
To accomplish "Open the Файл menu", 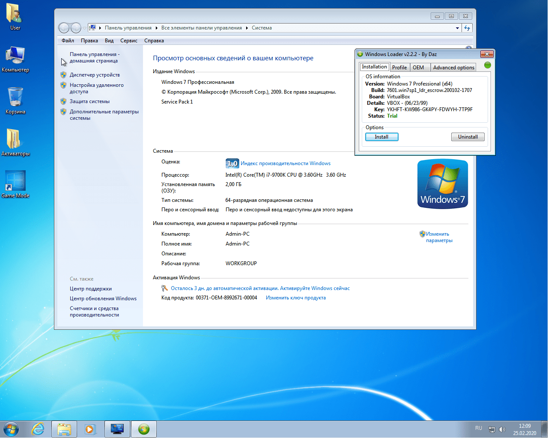I will pos(68,41).
